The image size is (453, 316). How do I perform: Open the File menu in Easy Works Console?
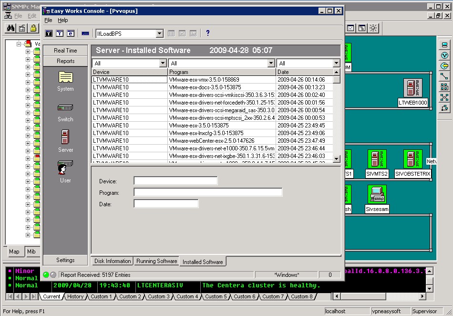click(x=48, y=20)
